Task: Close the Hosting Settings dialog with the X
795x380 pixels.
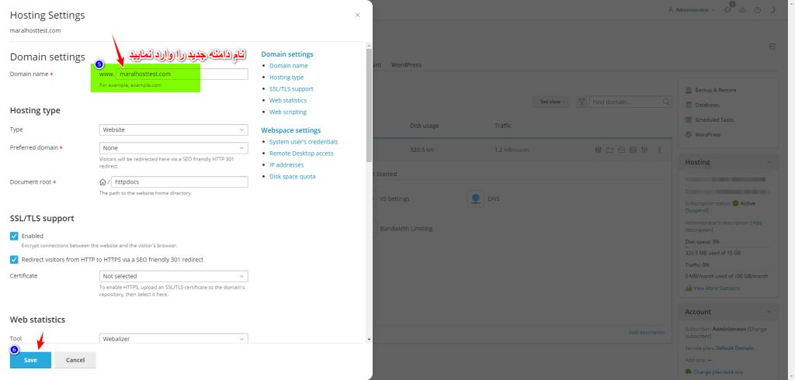Action: coord(357,15)
